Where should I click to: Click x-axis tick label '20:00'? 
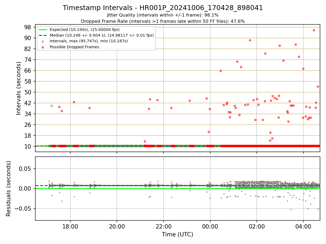tap(117, 226)
